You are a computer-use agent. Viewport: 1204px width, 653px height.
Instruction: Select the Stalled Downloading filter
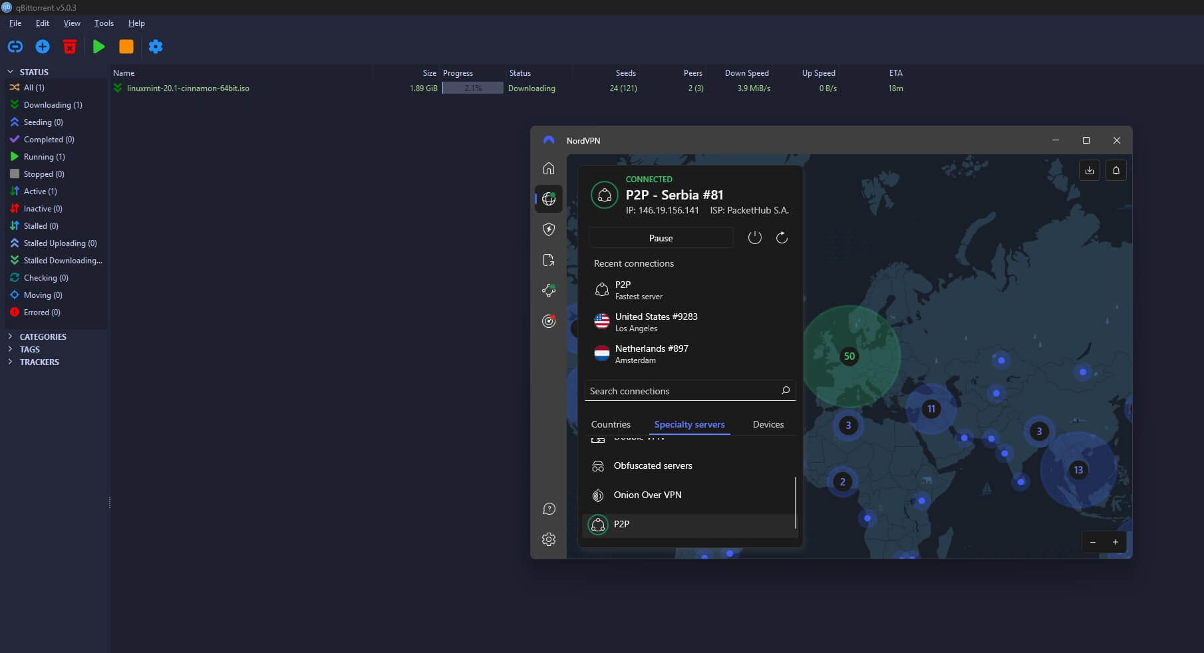56,261
